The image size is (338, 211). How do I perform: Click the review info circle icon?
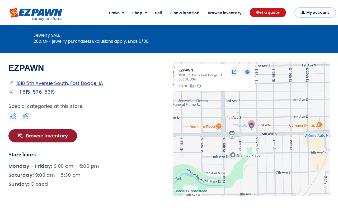[x=199, y=86]
